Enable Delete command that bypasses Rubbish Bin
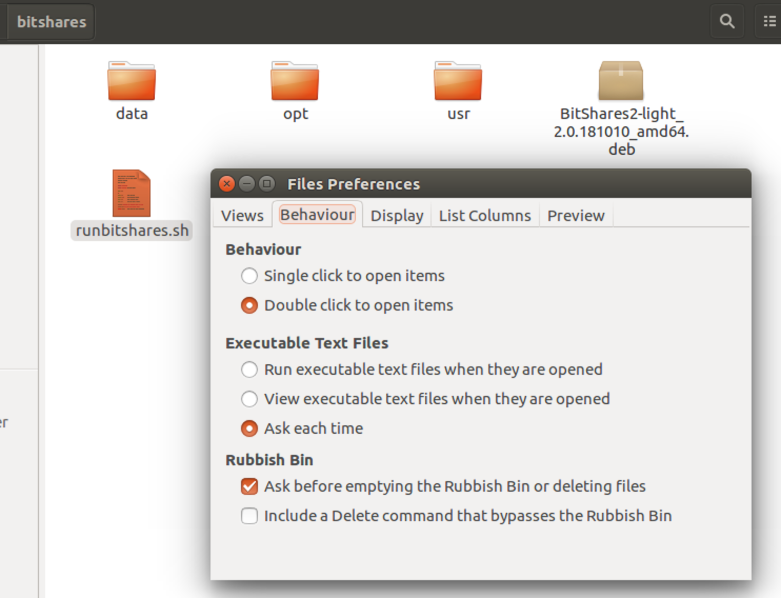This screenshot has width=781, height=598. pyautogui.click(x=249, y=516)
